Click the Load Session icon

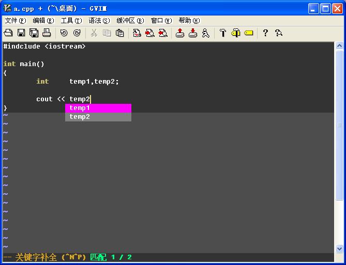click(x=180, y=33)
